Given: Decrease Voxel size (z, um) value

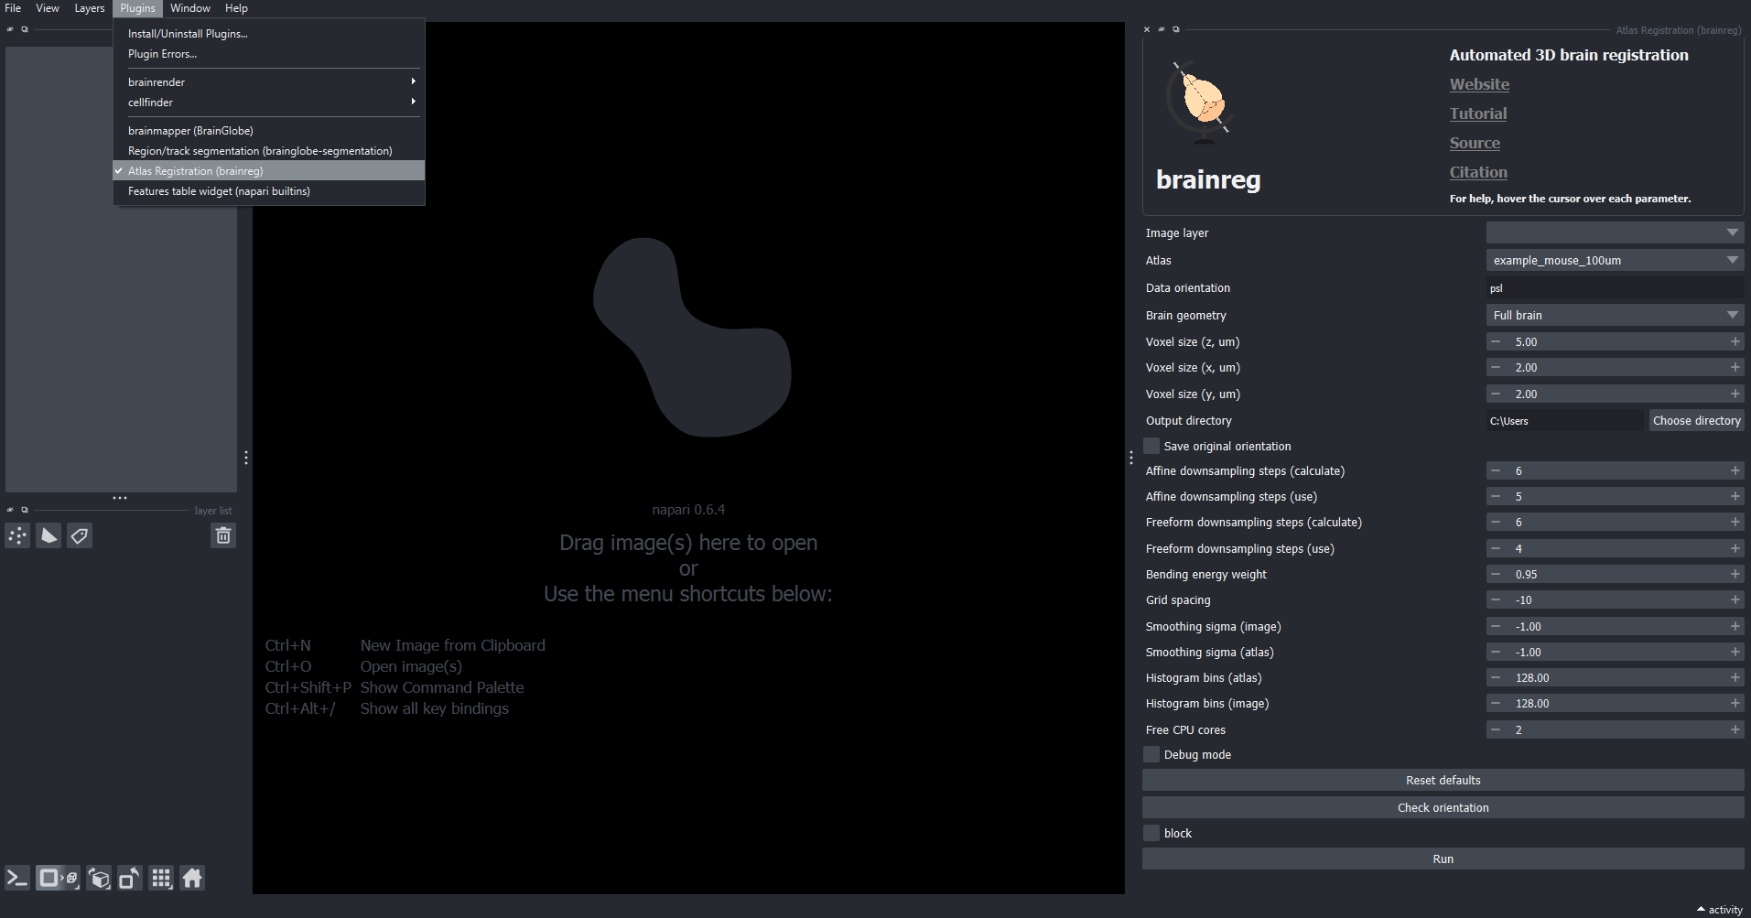Looking at the screenshot, I should coord(1495,341).
